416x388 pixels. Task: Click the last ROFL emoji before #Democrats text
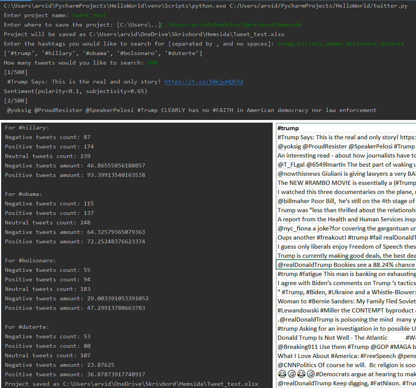tap(311, 374)
